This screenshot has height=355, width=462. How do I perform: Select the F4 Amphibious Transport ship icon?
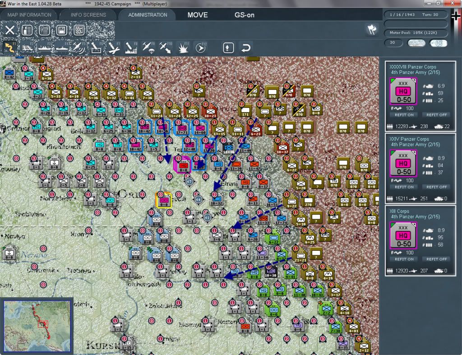pyautogui.click(x=62, y=48)
